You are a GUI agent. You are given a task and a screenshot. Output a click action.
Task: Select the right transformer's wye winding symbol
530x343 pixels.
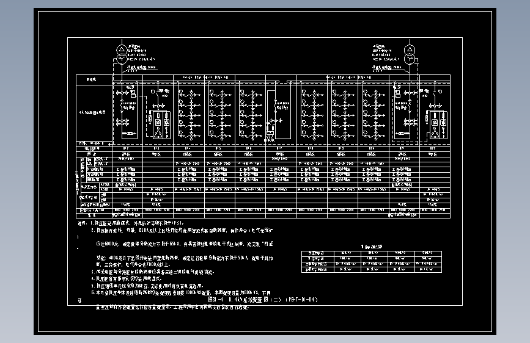click(x=410, y=59)
